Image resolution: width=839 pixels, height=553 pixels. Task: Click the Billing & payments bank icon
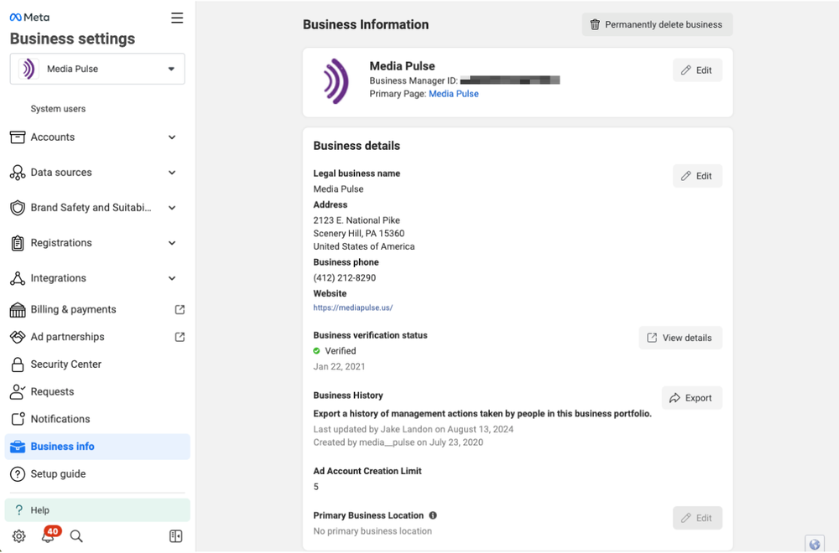[18, 309]
